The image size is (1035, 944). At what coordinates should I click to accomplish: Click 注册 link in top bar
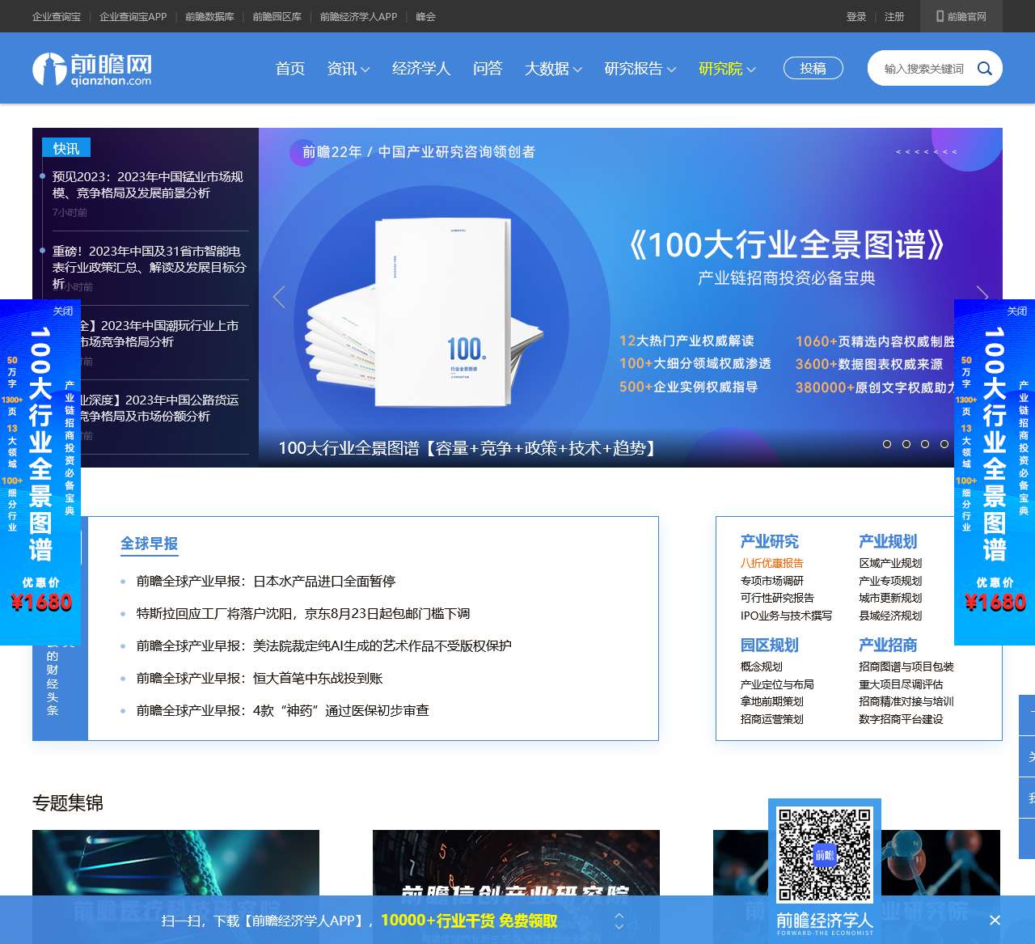point(894,16)
